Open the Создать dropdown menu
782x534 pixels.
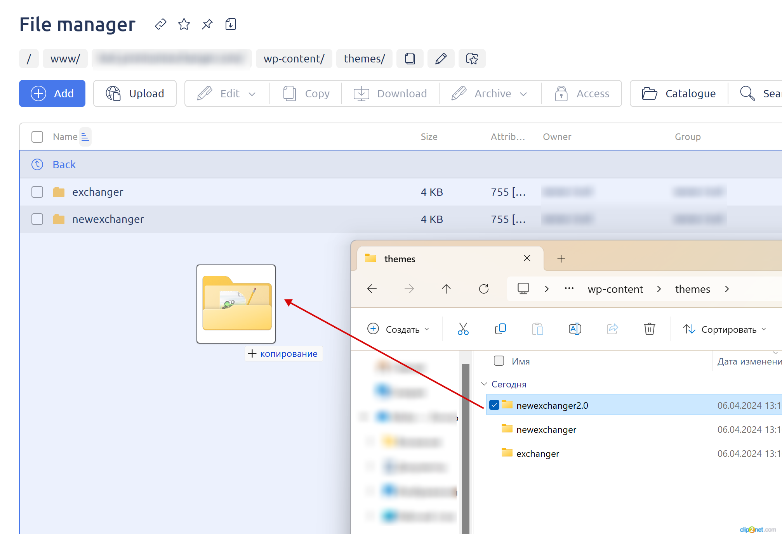coord(399,329)
